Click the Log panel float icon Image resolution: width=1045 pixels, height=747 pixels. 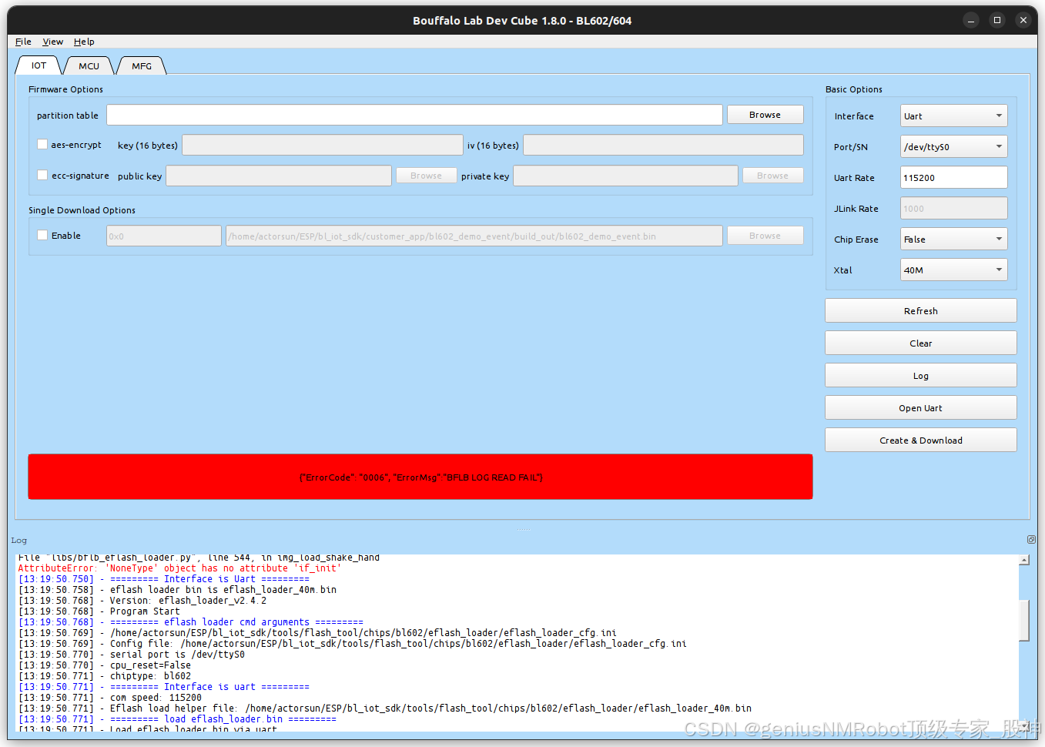pos(1031,539)
